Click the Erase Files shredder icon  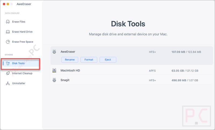(8, 22)
